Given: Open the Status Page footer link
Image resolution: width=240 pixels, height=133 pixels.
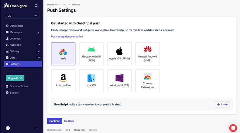Looking at the screenshot, I should pyautogui.click(x=80, y=130).
